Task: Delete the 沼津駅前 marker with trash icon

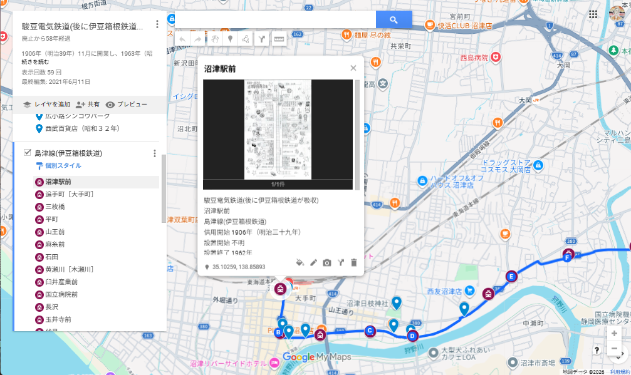Action: tap(353, 263)
